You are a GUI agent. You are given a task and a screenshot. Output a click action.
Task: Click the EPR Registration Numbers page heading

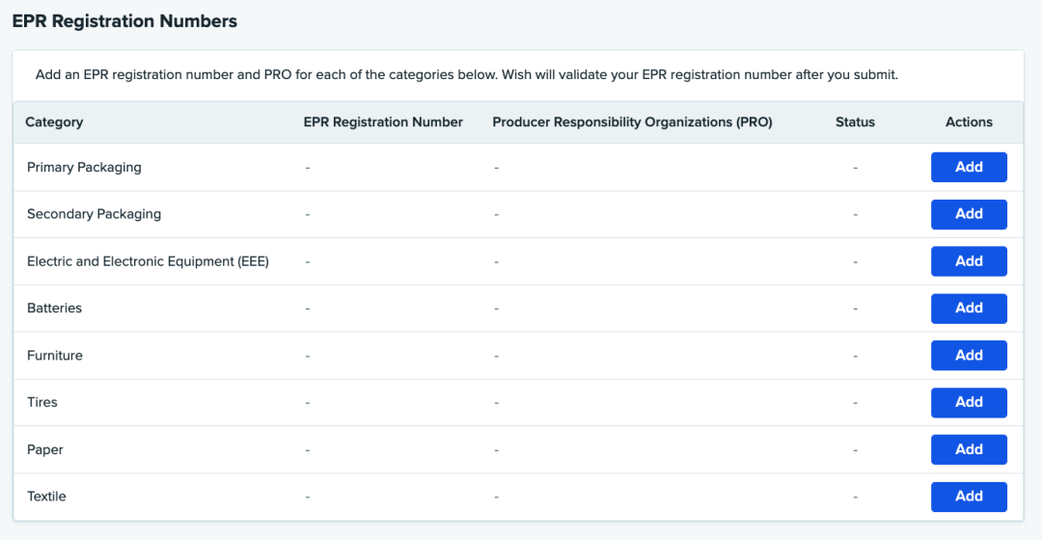(x=124, y=21)
